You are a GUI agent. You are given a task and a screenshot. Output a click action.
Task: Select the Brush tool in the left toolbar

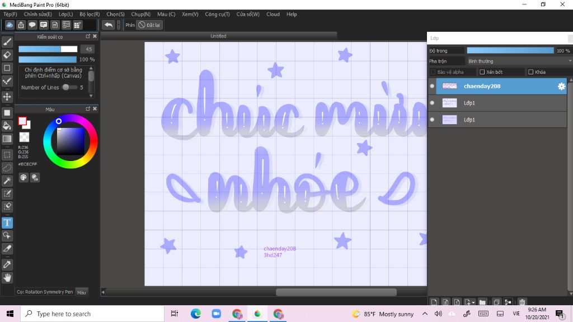[x=7, y=42]
